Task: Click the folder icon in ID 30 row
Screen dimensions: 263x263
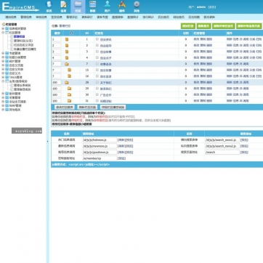Action: (x=69, y=94)
